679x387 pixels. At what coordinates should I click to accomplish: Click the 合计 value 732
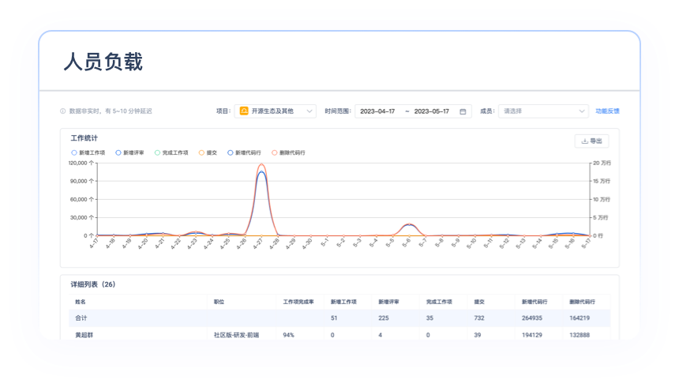[479, 318]
